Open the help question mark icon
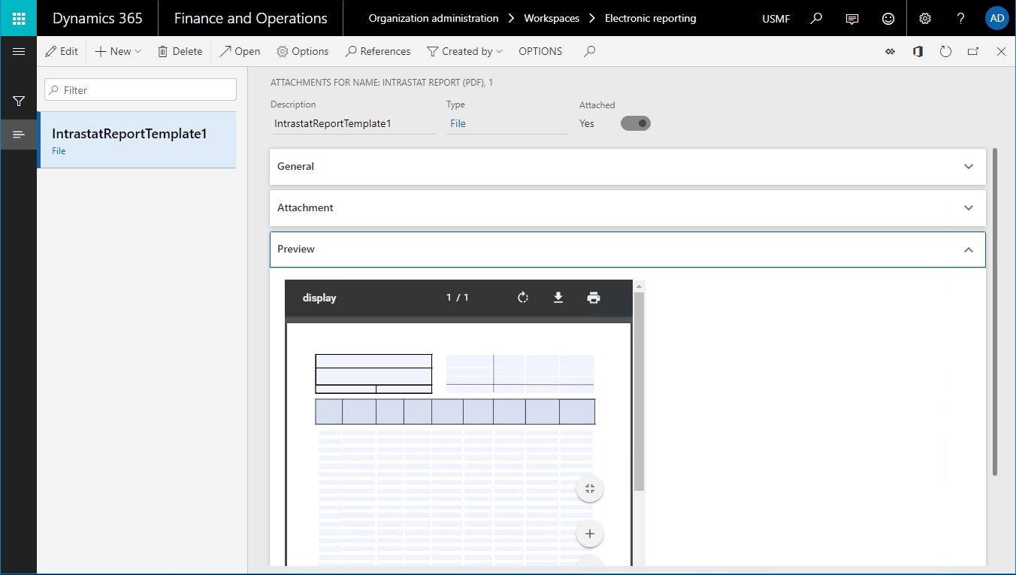The width and height of the screenshot is (1016, 575). tap(961, 18)
